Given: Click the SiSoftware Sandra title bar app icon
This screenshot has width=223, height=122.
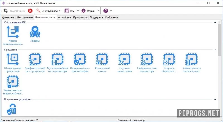Looking at the screenshot, I should pyautogui.click(x=3, y=3).
